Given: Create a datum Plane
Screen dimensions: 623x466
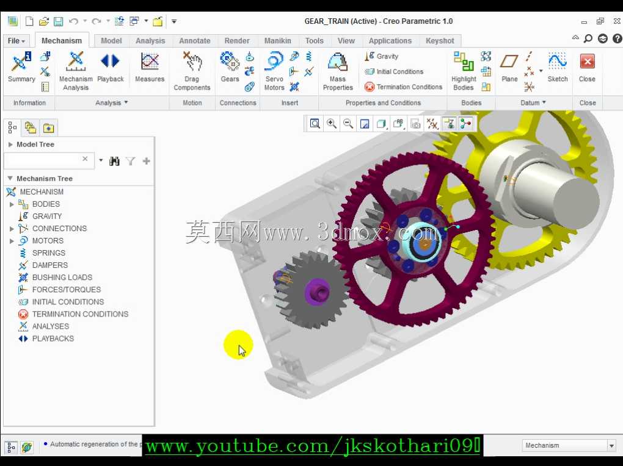Looking at the screenshot, I should coord(509,68).
